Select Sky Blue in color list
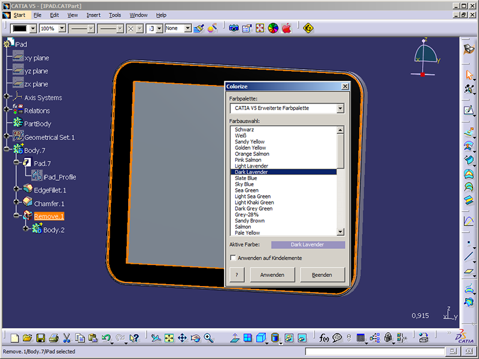The height and width of the screenshot is (359, 479). [283, 184]
